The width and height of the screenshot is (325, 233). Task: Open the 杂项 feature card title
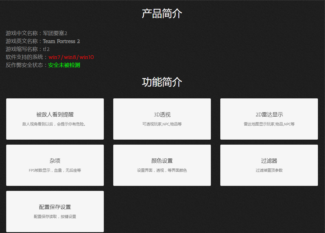pyautogui.click(x=55, y=161)
